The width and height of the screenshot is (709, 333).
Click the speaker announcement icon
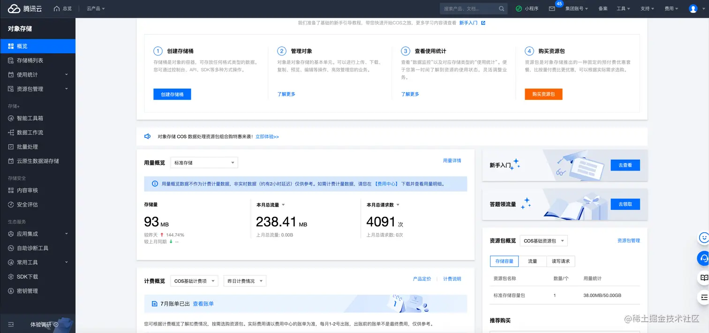pyautogui.click(x=147, y=136)
